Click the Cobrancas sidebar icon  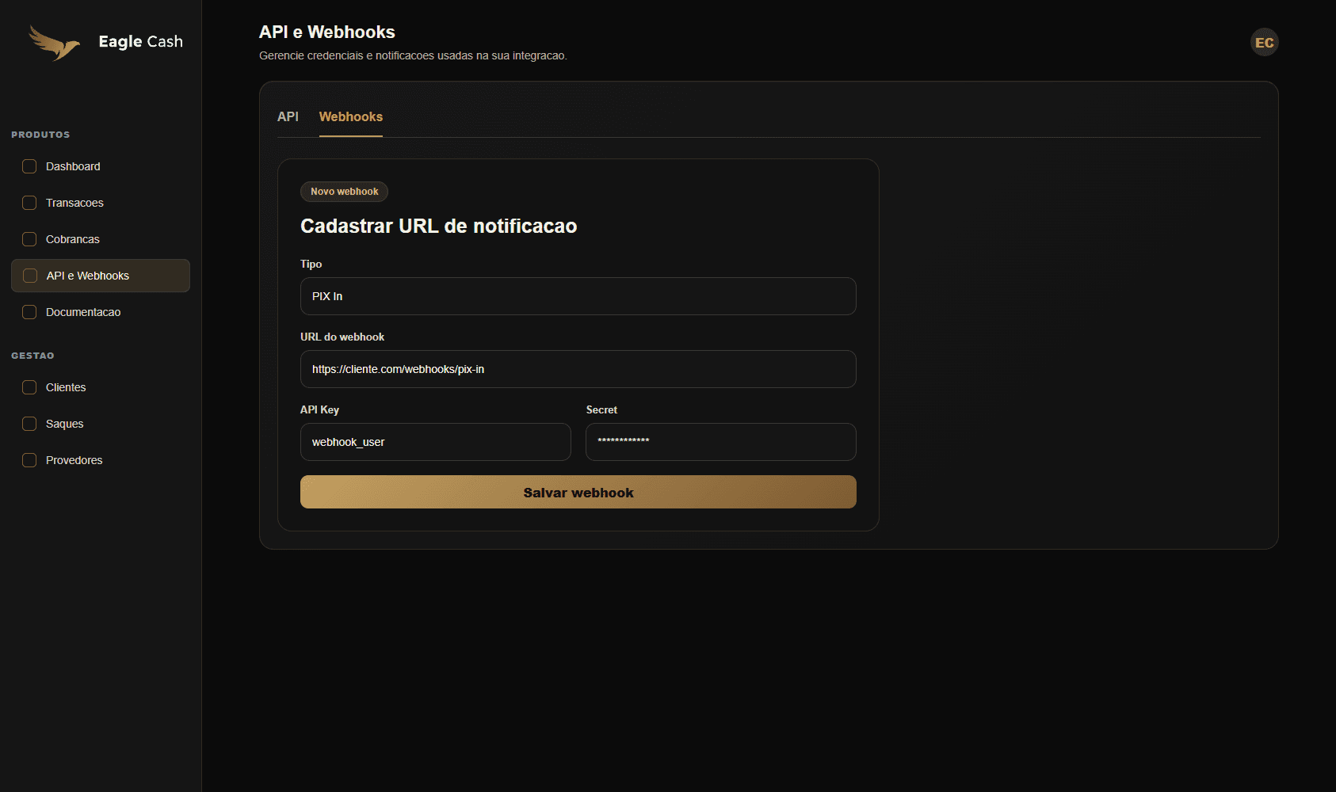(29, 239)
